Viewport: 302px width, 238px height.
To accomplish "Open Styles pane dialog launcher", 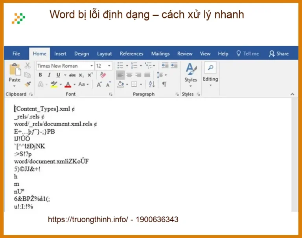I will 198,94.
